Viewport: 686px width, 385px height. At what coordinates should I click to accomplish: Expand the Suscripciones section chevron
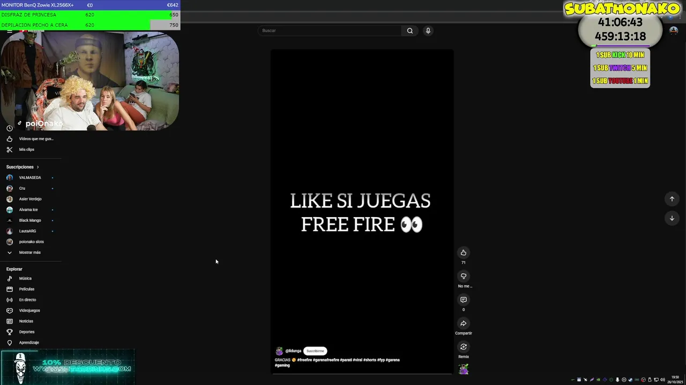tap(38, 167)
